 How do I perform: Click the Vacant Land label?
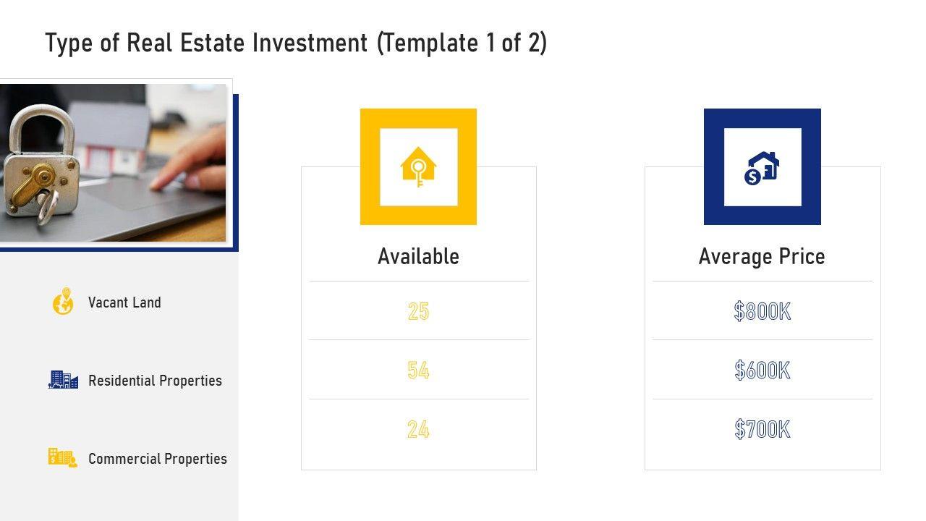coord(124,302)
